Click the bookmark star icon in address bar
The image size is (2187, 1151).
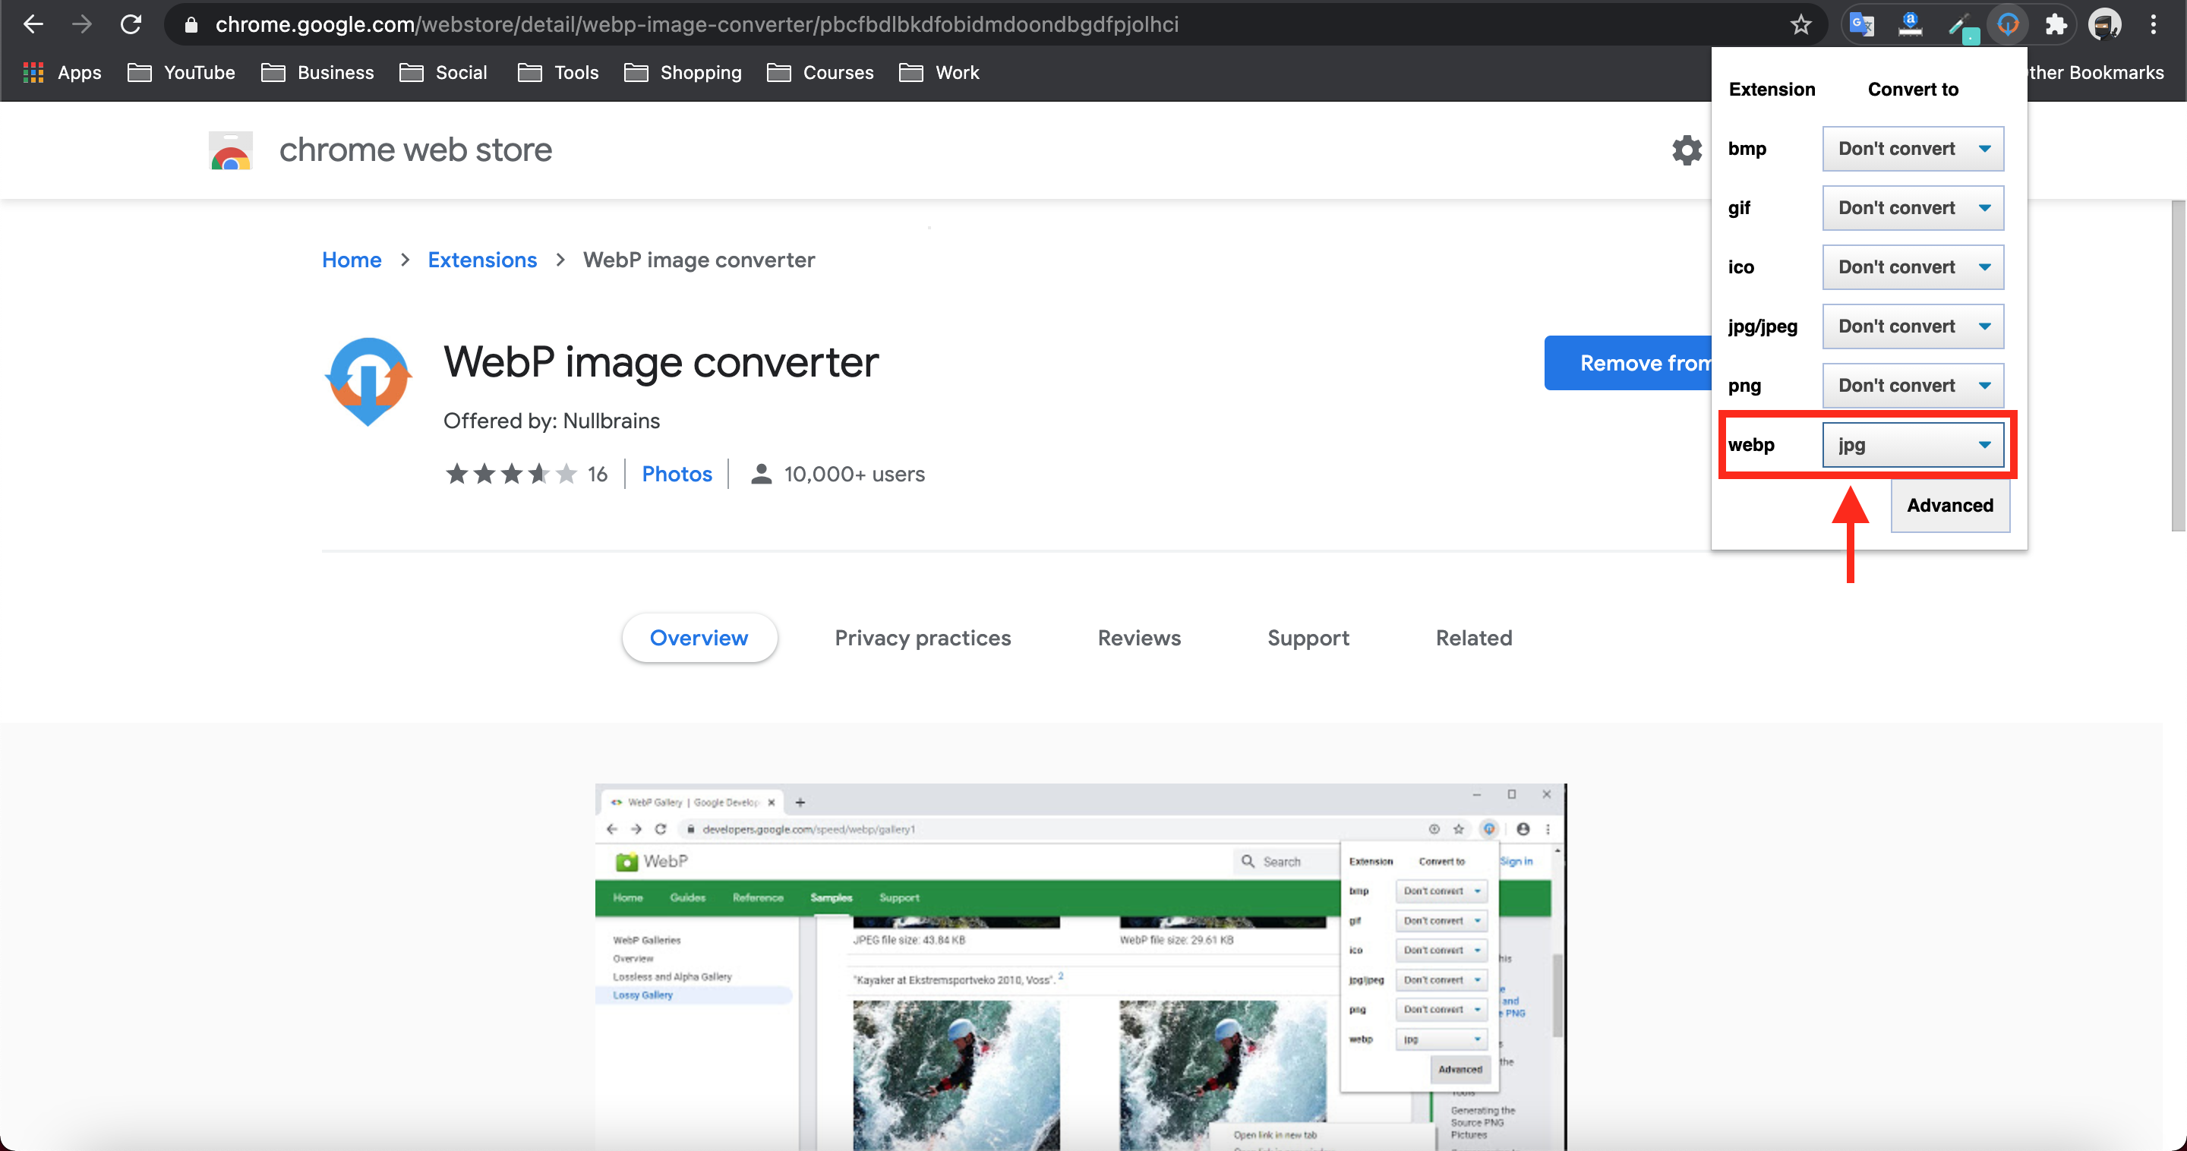pyautogui.click(x=1800, y=24)
